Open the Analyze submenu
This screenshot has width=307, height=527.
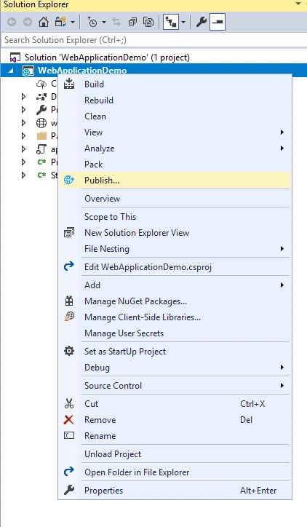(175, 148)
